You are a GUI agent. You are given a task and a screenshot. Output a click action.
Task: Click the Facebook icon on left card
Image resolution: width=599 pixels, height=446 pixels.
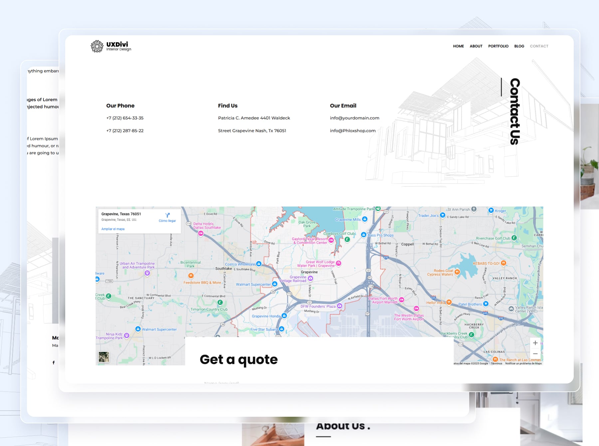tap(54, 363)
